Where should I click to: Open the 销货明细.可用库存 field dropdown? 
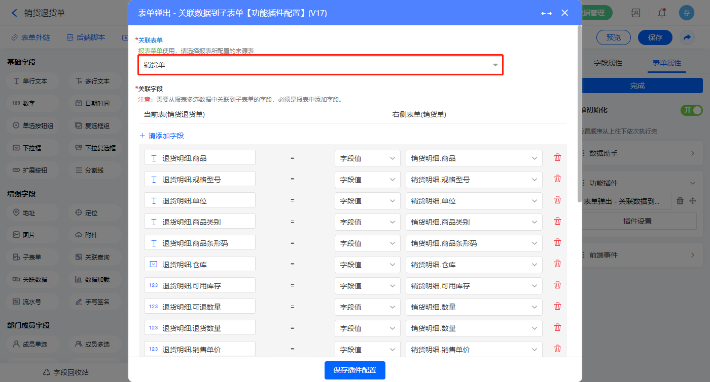coord(474,286)
